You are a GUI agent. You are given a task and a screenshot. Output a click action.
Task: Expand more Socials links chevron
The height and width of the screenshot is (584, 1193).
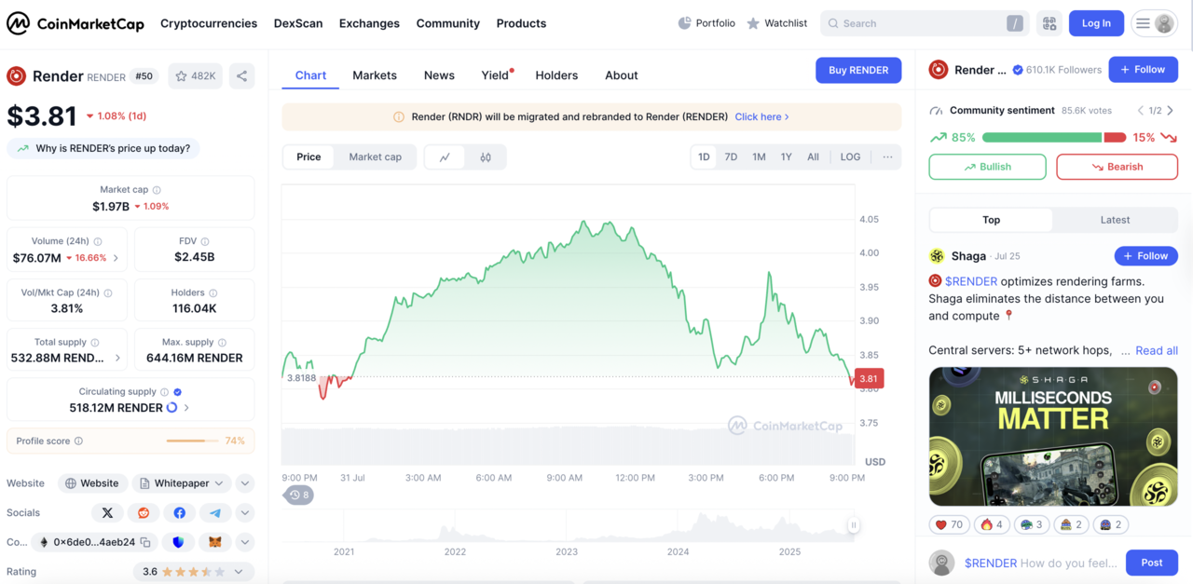pyautogui.click(x=245, y=513)
